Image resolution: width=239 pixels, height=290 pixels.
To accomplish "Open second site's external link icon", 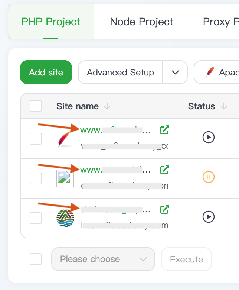I will coord(164,170).
